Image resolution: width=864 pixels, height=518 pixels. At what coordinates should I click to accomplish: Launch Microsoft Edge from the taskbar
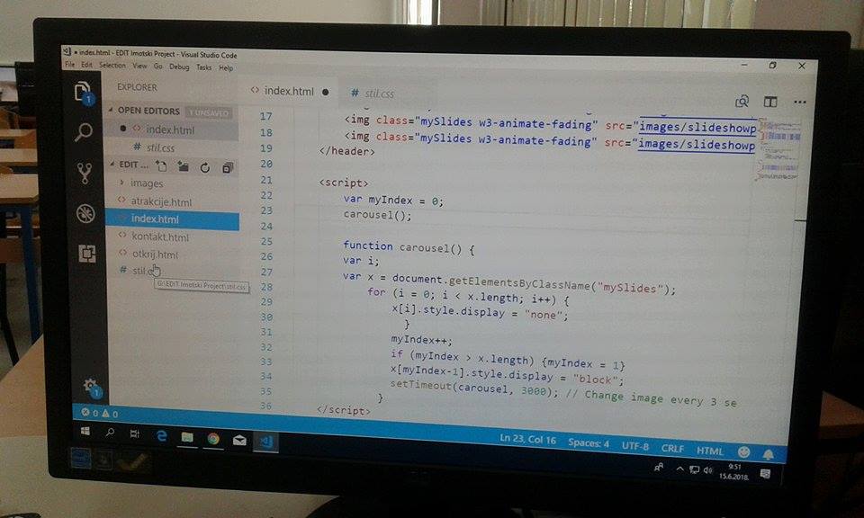coord(161,435)
